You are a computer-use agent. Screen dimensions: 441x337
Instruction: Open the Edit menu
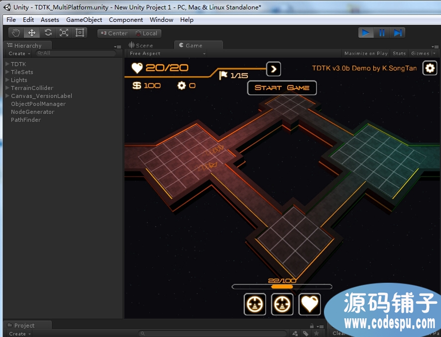[28, 20]
